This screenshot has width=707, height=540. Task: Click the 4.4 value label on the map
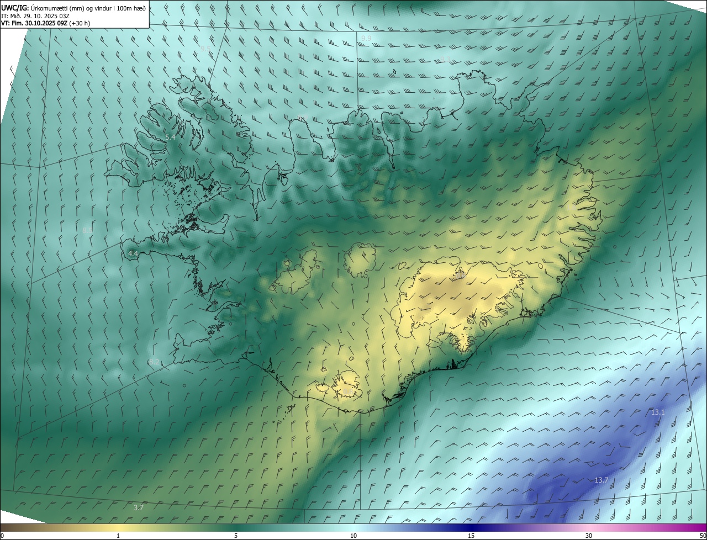click(x=133, y=253)
